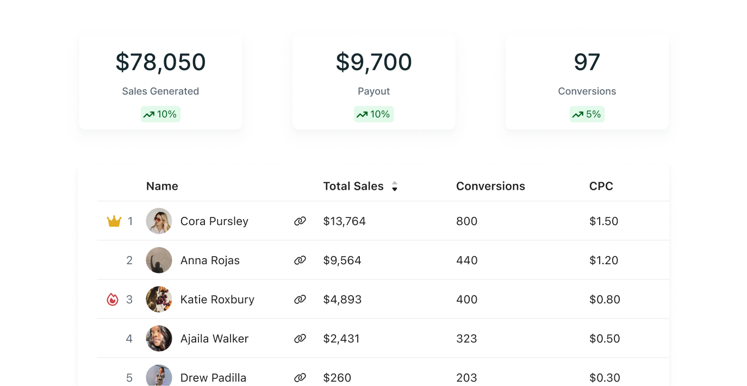Open Anna Rojas's avatar photo
Viewport: 747px width, 386px height.
click(159, 260)
